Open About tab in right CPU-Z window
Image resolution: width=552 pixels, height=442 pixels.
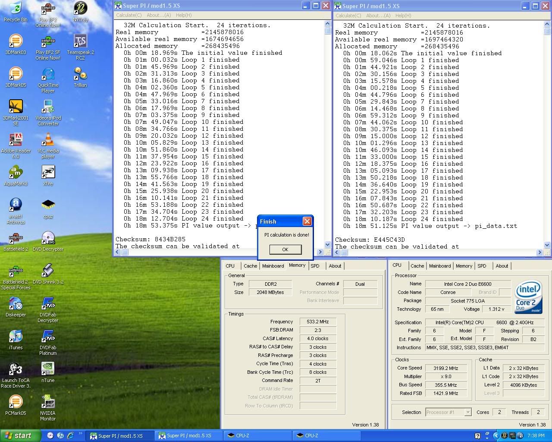click(x=502, y=266)
